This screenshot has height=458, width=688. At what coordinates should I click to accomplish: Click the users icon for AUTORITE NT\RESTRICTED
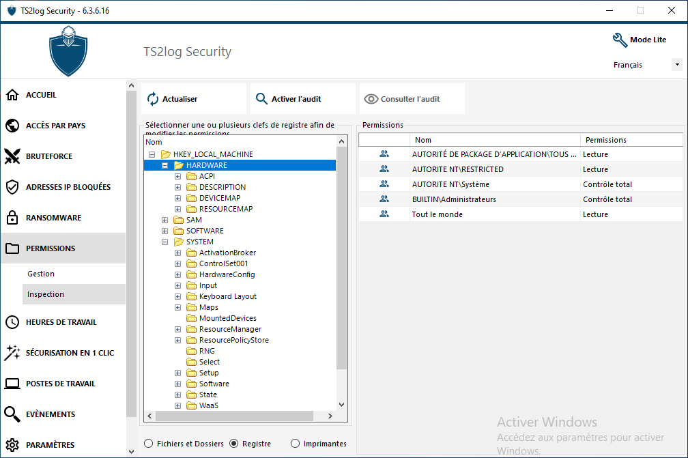click(x=384, y=169)
